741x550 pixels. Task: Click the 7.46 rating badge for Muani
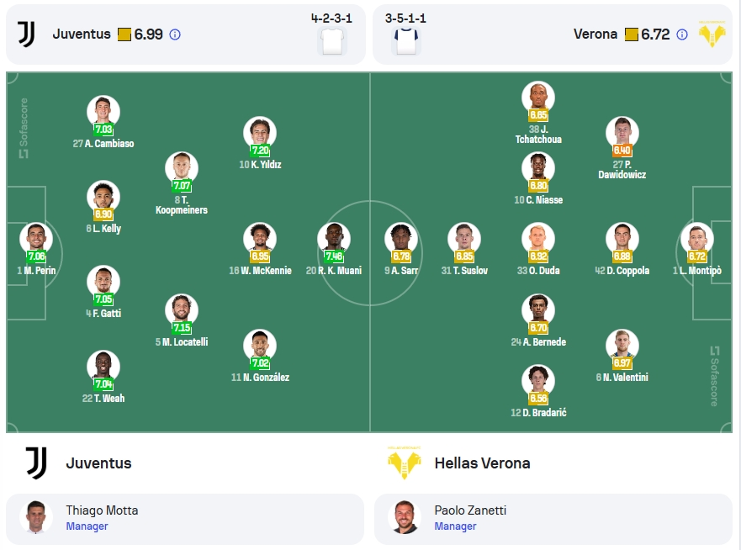tap(334, 256)
